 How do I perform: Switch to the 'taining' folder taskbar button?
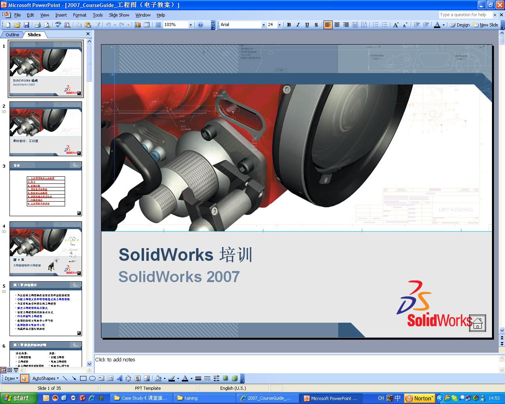pos(205,398)
